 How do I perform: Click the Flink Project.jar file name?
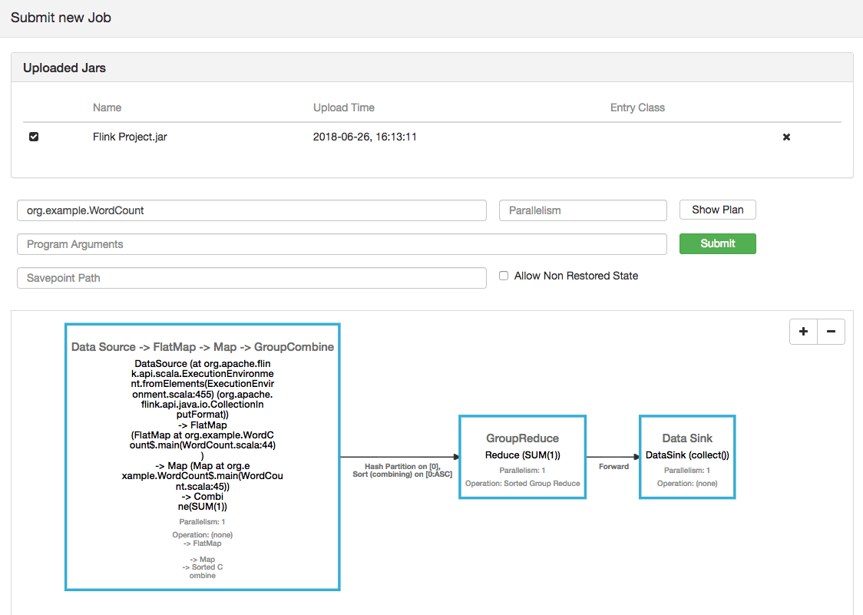click(x=130, y=137)
